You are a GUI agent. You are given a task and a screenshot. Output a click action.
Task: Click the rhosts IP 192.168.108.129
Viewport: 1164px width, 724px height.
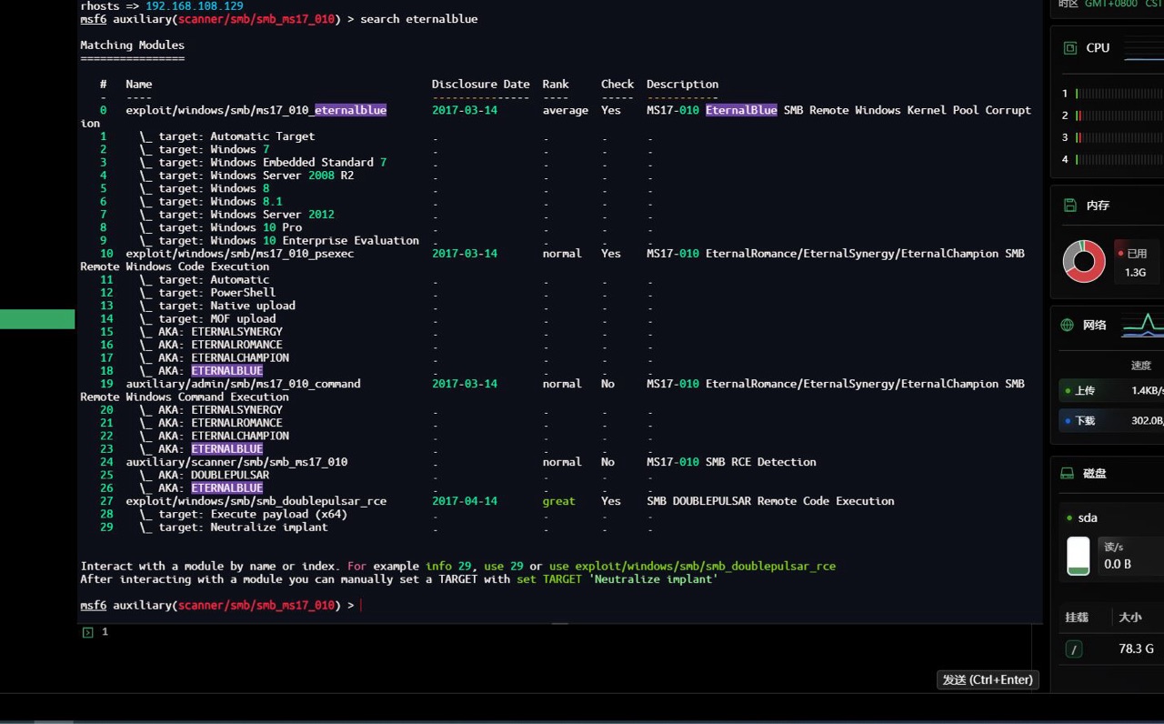pyautogui.click(x=195, y=5)
